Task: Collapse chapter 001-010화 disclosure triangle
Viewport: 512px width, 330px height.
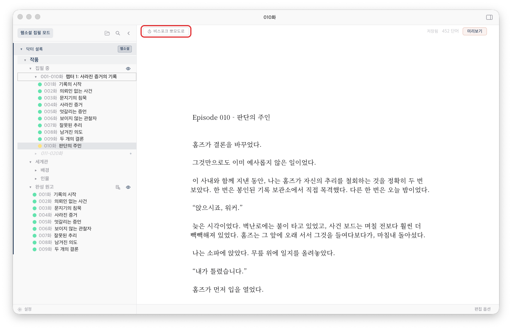Action: click(36, 77)
